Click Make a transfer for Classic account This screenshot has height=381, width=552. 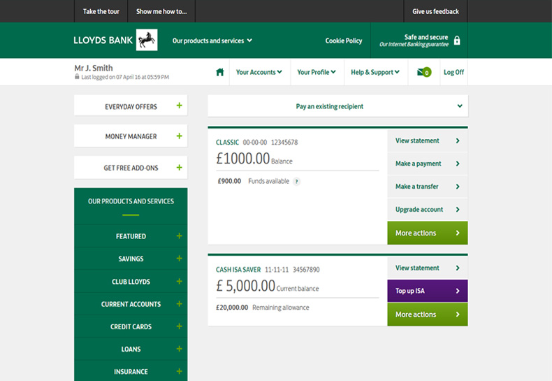coord(428,186)
